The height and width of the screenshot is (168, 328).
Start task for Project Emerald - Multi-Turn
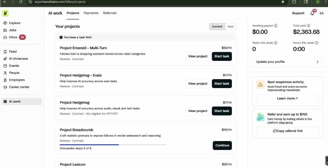point(222,56)
